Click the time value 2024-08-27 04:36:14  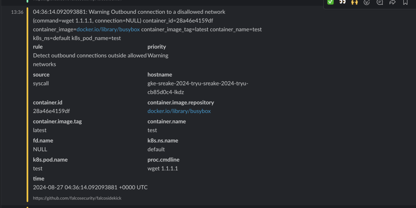90,187
